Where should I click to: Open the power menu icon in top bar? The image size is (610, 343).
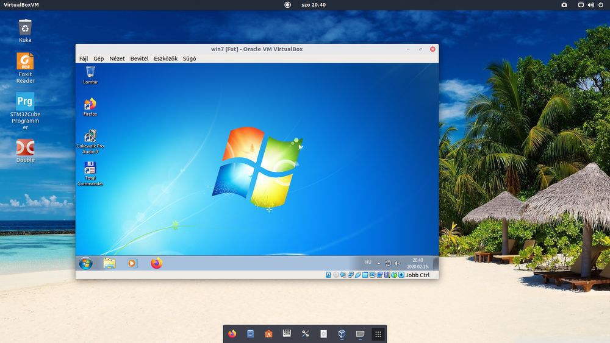click(601, 5)
